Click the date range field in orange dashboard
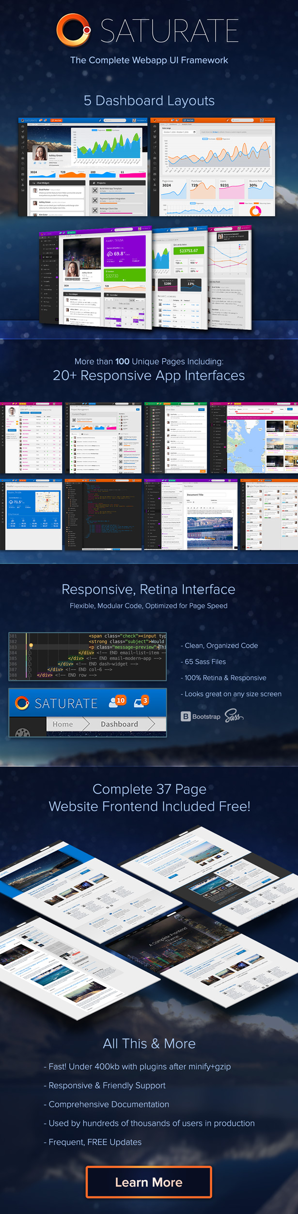 point(179,132)
